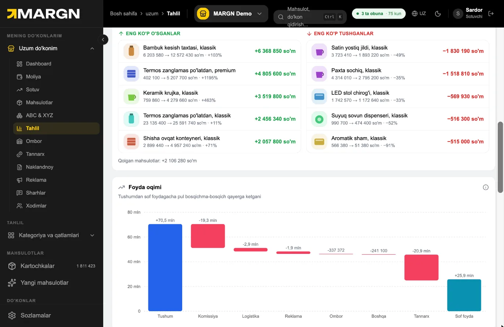Click LED stol chirog'i, klassik product
504x327 pixels.
(398, 97)
